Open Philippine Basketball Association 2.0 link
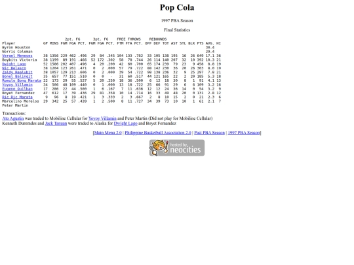This screenshot has height=265, width=354. pos(158,133)
